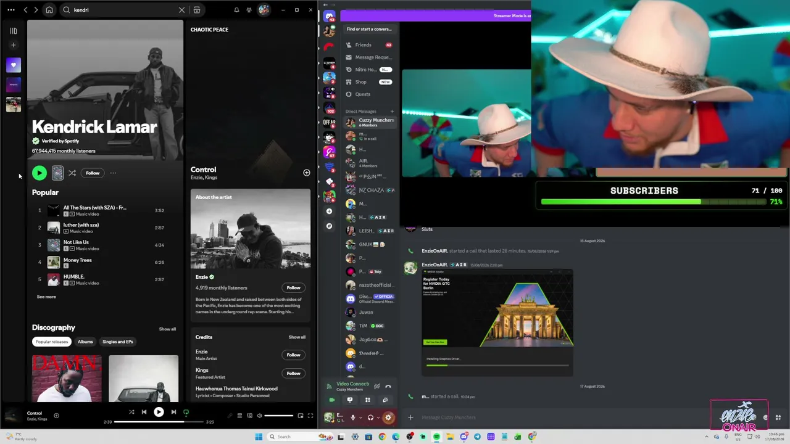The image size is (790, 444).
Task: Share your screen in Discord voice panel
Action: 349,400
